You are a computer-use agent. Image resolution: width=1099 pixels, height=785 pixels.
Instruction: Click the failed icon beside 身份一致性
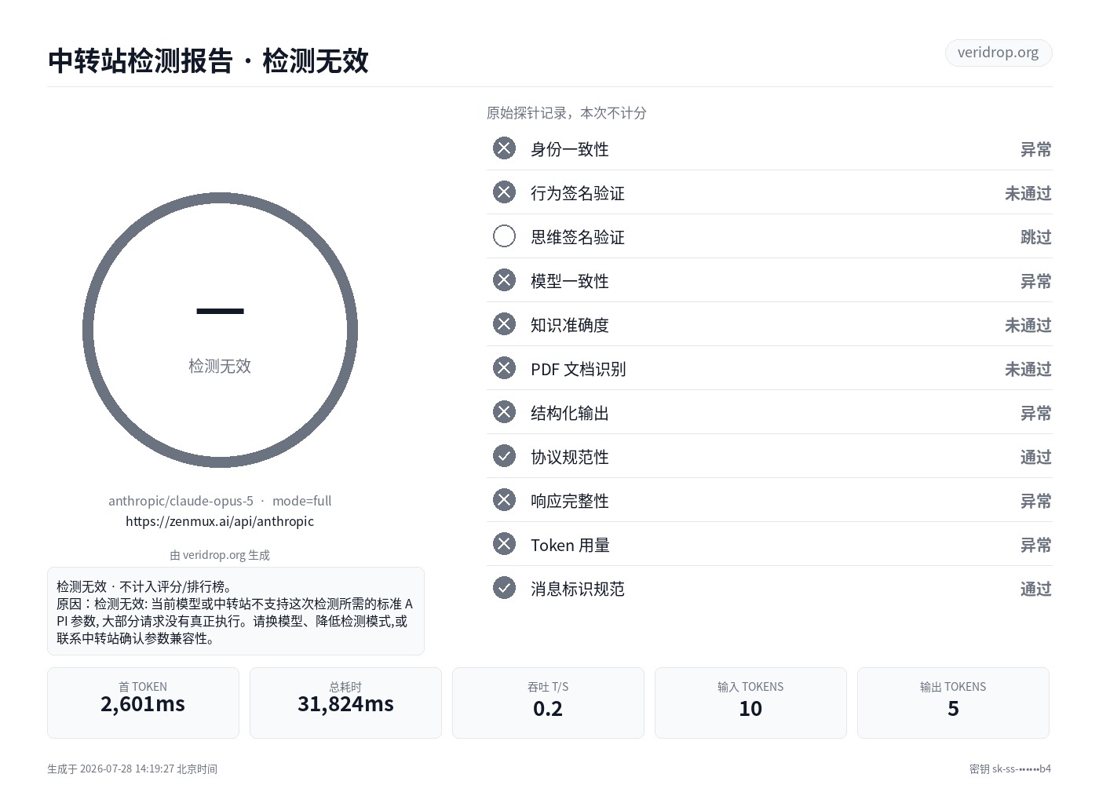pyautogui.click(x=504, y=148)
